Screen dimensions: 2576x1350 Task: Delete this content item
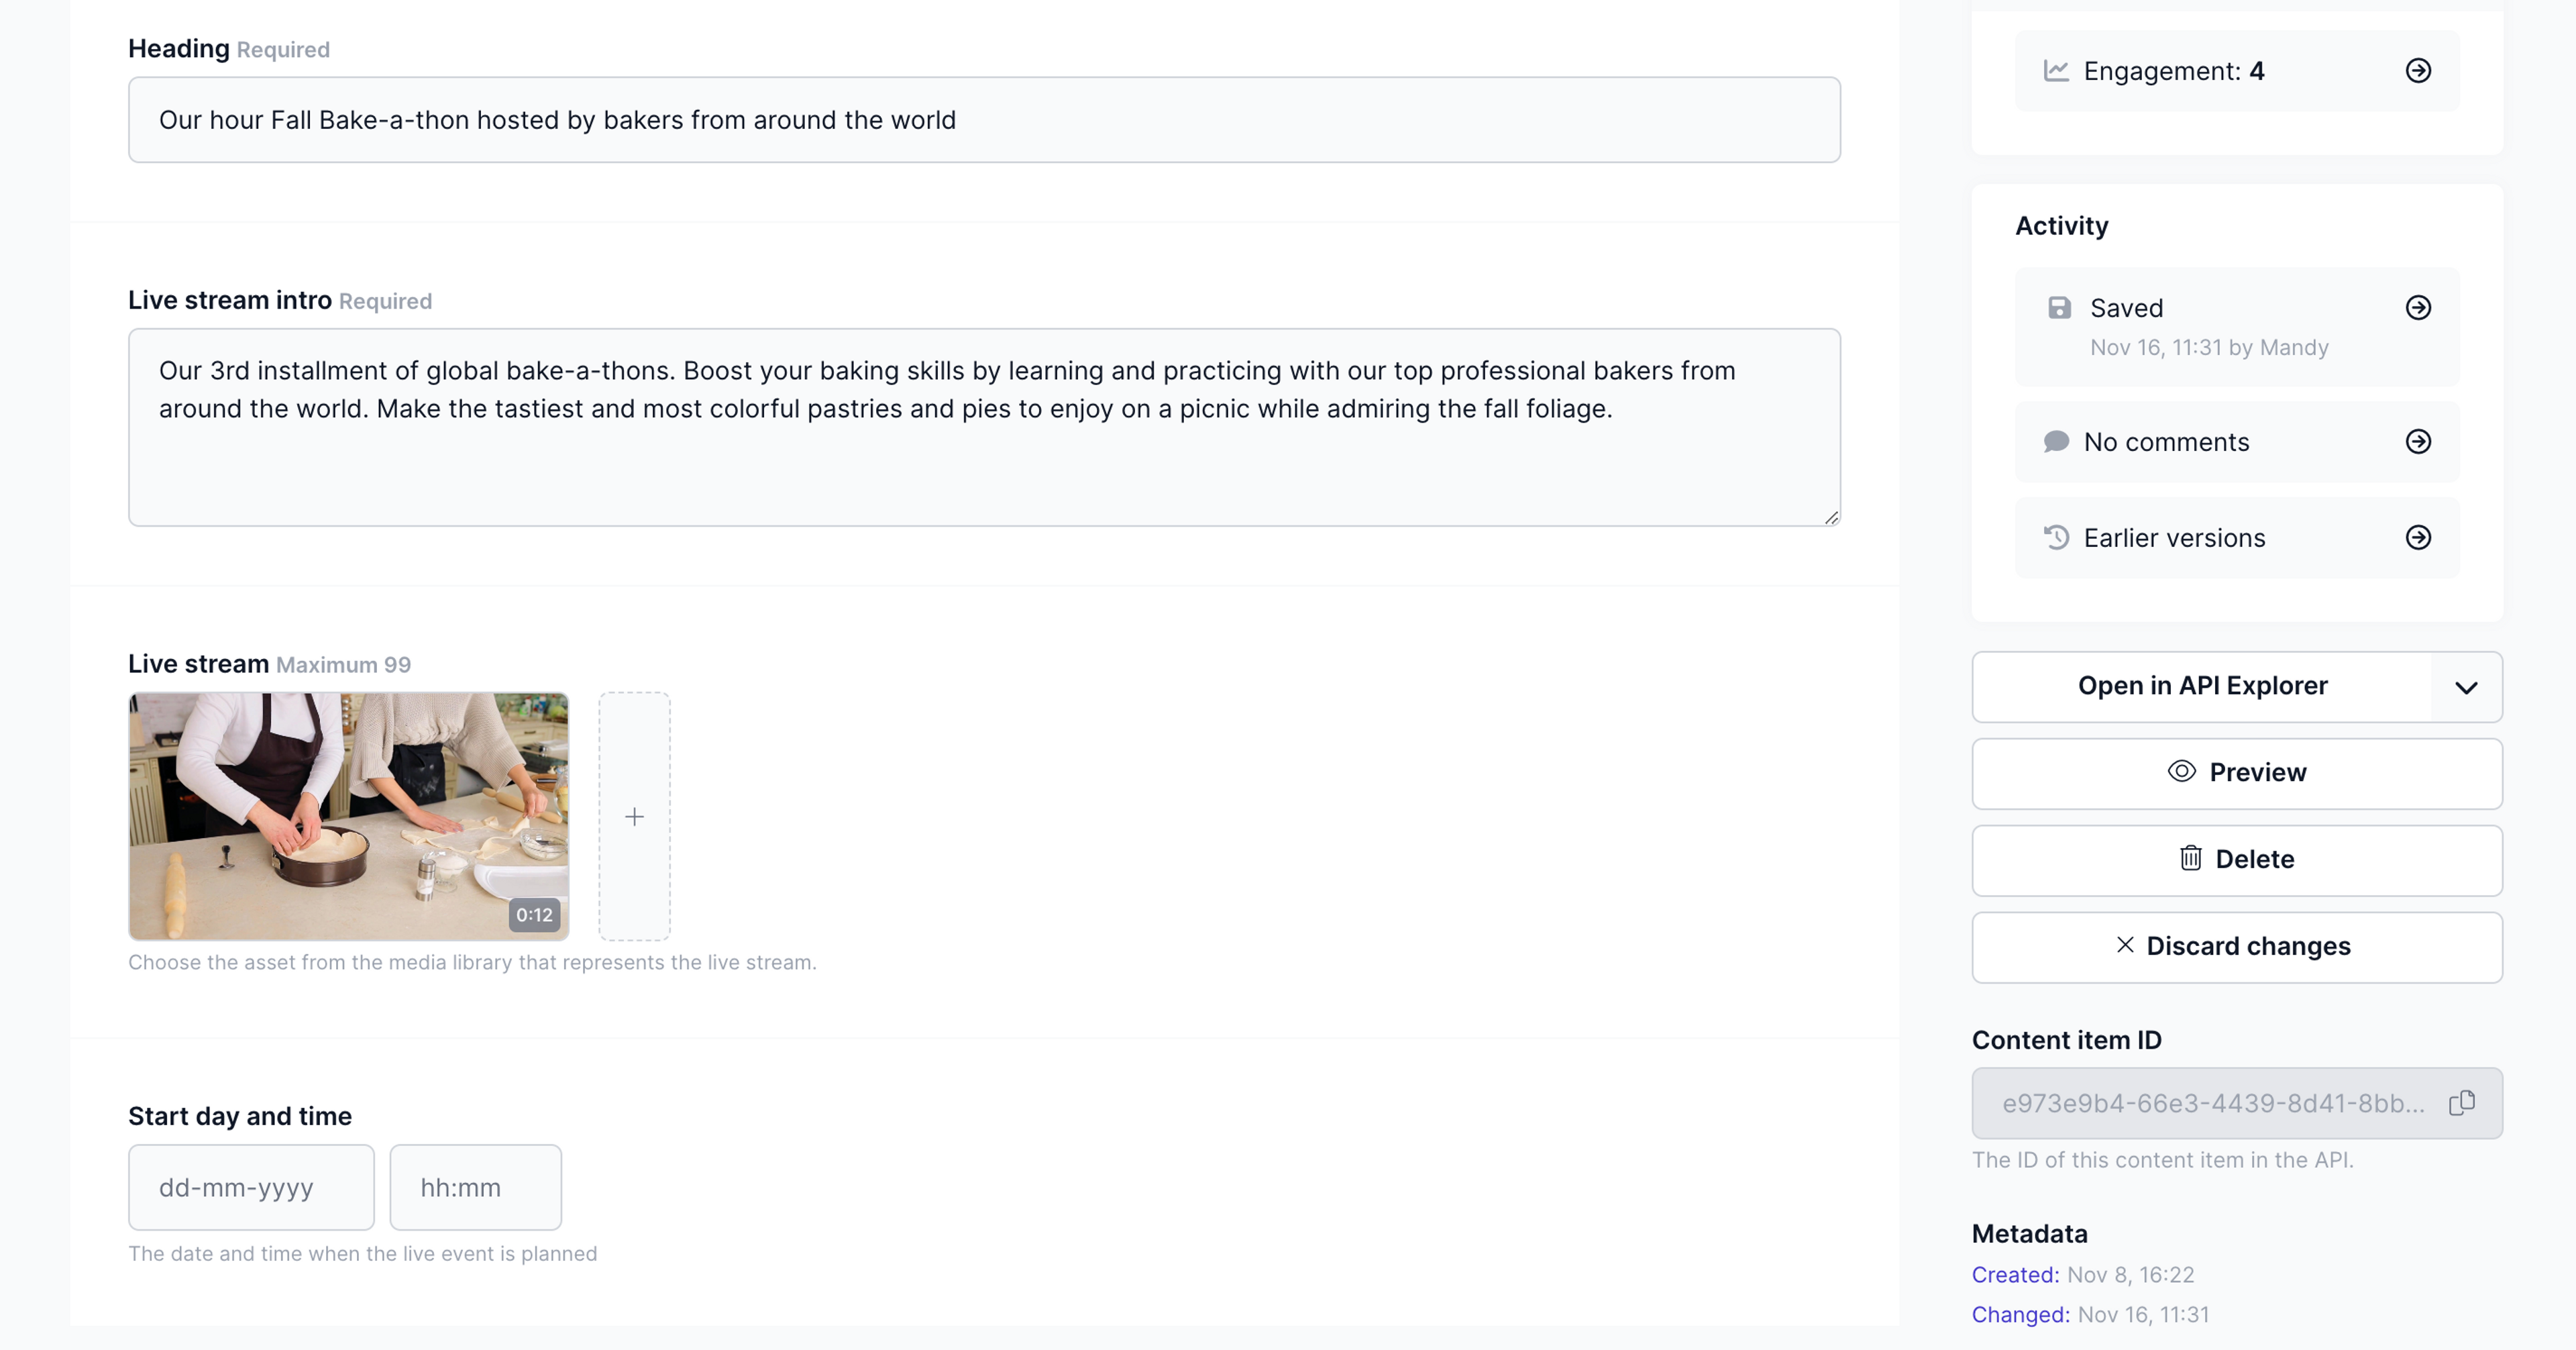2237,860
